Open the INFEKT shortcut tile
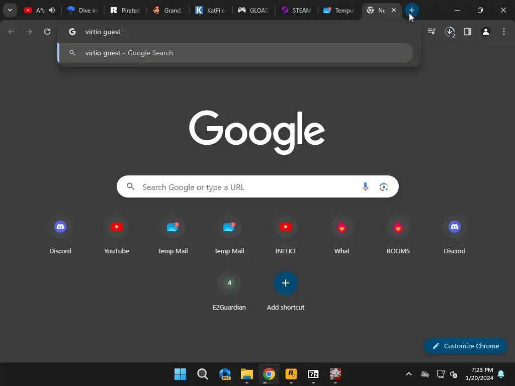This screenshot has height=386, width=515. click(286, 235)
